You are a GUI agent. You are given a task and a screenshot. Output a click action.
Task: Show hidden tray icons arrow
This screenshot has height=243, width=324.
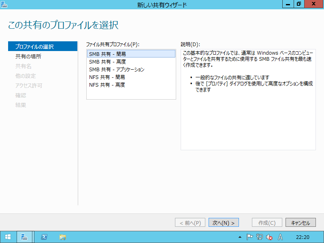[x=240, y=237]
